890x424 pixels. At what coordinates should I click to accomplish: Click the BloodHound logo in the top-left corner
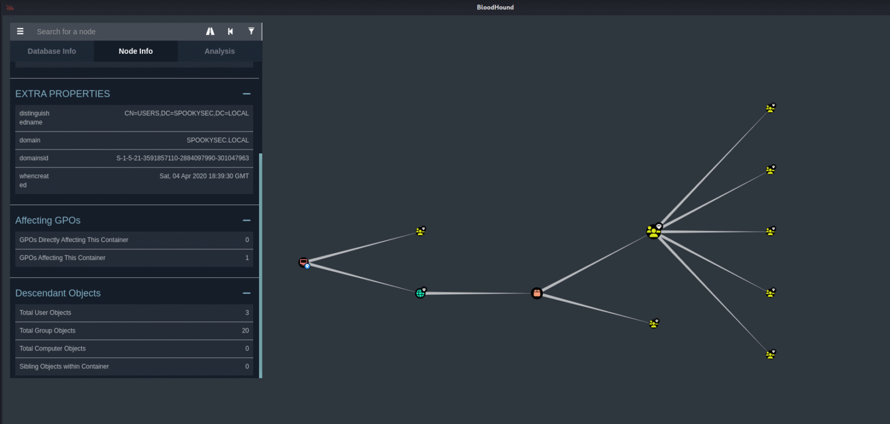pos(9,7)
